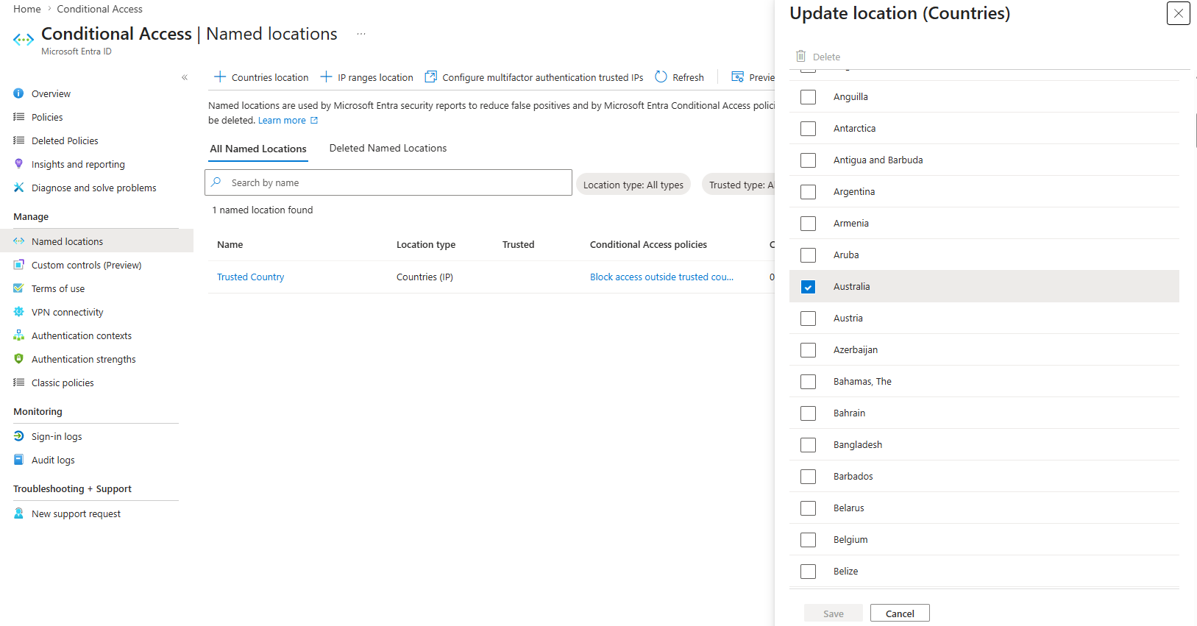Click the Save button
The image size is (1197, 626).
pyautogui.click(x=833, y=613)
